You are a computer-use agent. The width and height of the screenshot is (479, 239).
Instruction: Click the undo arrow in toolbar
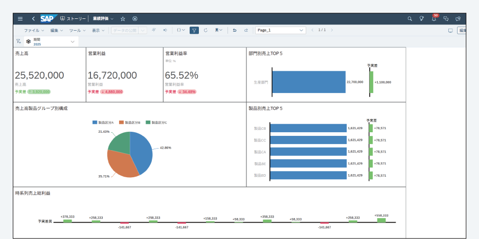pyautogui.click(x=235, y=30)
